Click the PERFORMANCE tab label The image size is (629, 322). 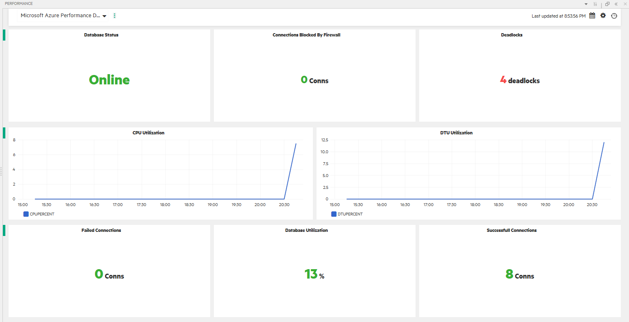pos(18,3)
